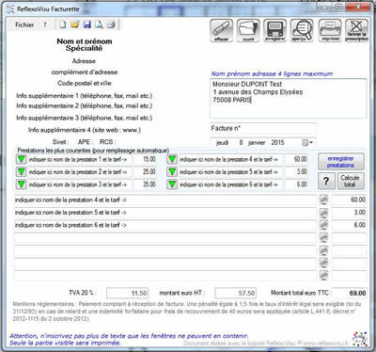Click the 'Siret :' label

(60, 142)
